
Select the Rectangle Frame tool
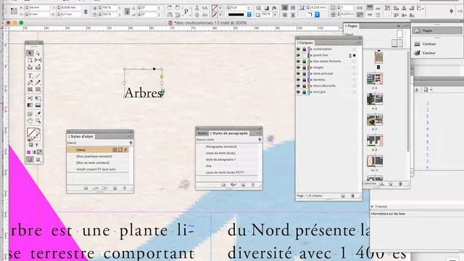coord(30,90)
